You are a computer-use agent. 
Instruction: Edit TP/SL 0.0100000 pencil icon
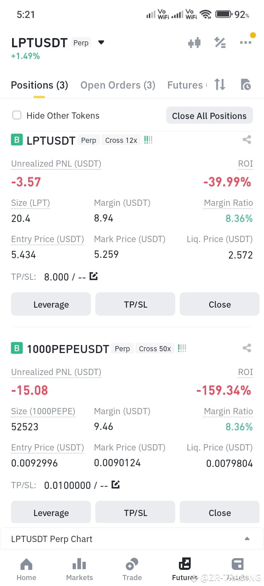115,485
